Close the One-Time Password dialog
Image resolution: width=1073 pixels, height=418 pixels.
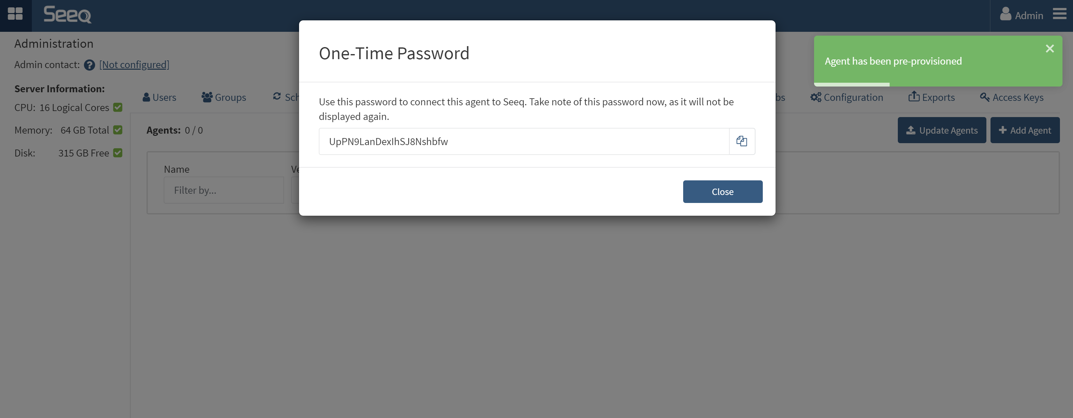click(722, 192)
